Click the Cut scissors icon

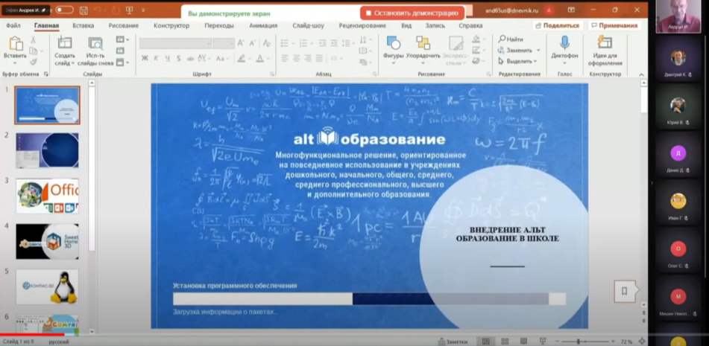[33, 40]
